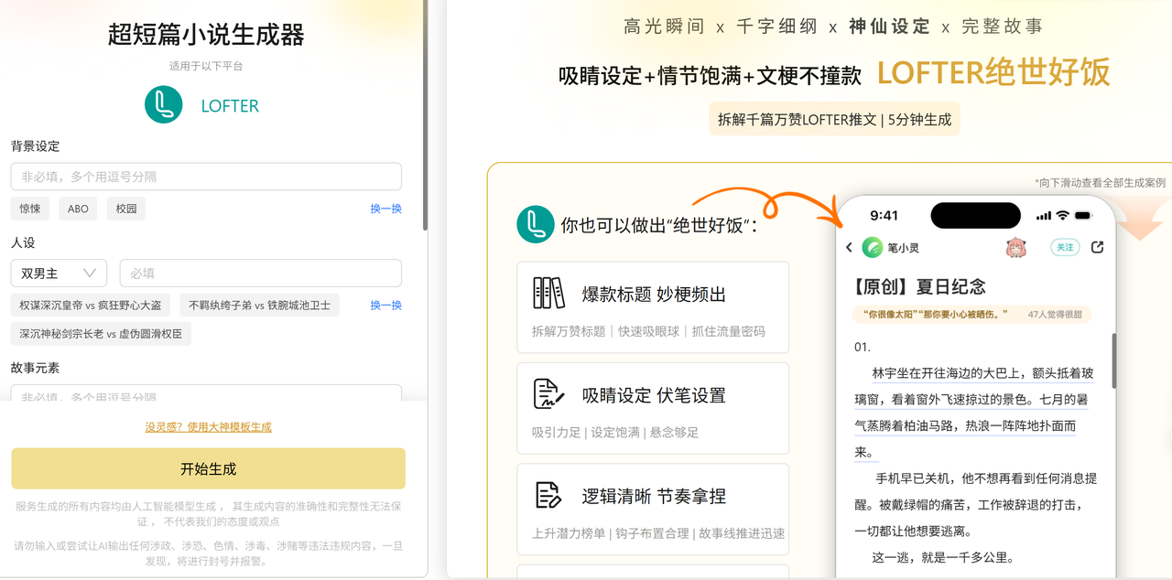Viewport: 1172px width, 580px height.
Task: Click the phone mockup scrollbar thumb
Action: click(x=1114, y=360)
